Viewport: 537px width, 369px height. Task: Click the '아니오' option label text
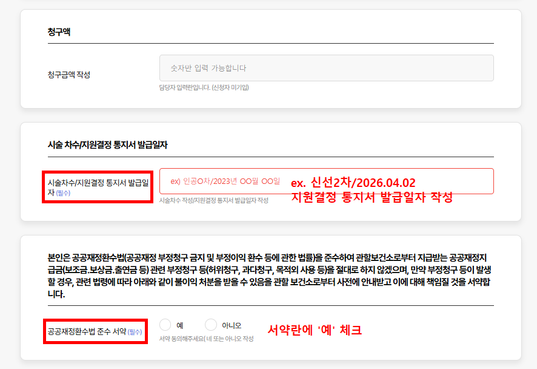(232, 325)
